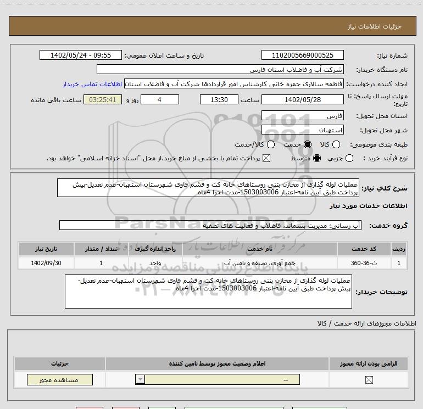Click the گروه خدمت service group field
The width and height of the screenshot is (423, 409).
click(210, 225)
